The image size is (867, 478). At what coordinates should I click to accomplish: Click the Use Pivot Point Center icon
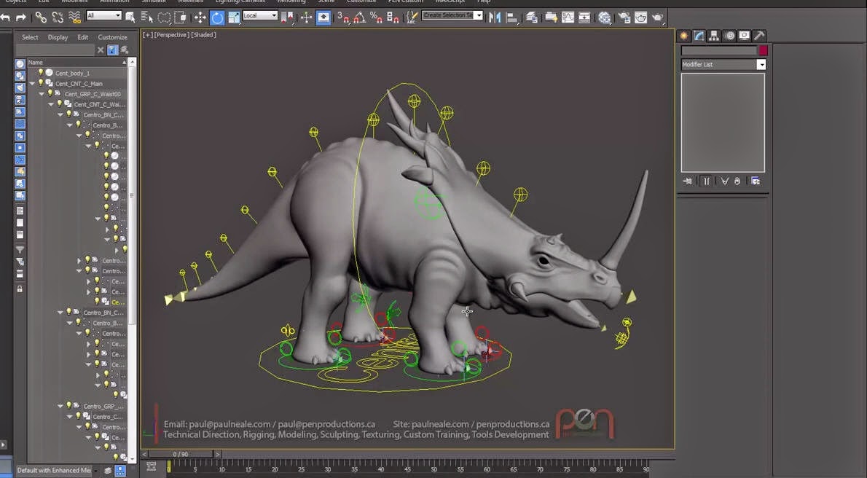[288, 17]
